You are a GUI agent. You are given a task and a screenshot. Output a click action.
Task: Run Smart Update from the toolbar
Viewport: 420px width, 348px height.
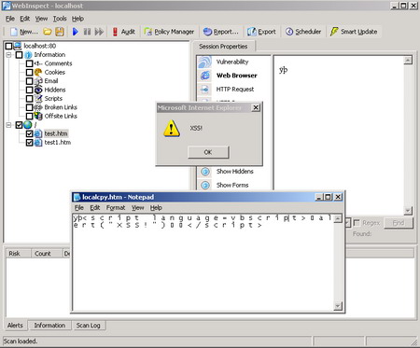click(354, 32)
